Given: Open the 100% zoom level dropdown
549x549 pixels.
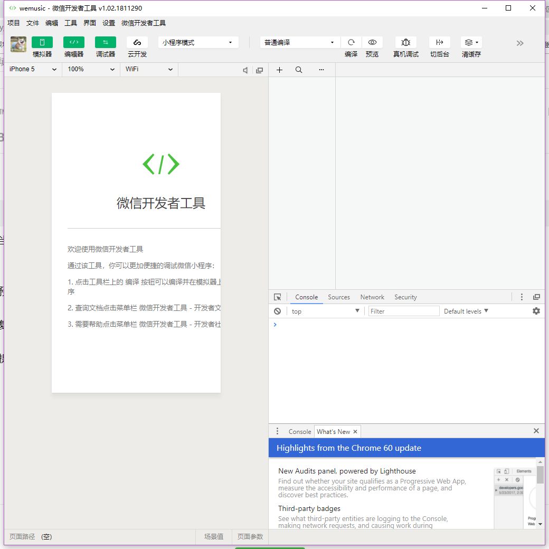Looking at the screenshot, I should (x=91, y=69).
